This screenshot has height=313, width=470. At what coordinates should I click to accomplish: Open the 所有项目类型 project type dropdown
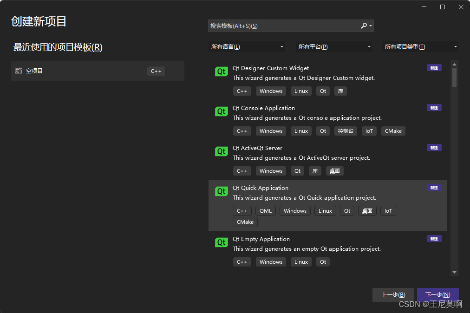tap(420, 47)
